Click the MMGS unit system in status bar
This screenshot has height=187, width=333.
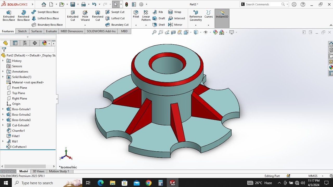pyautogui.click(x=313, y=176)
